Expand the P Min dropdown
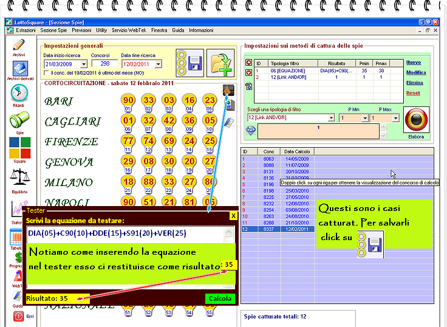 (365, 118)
